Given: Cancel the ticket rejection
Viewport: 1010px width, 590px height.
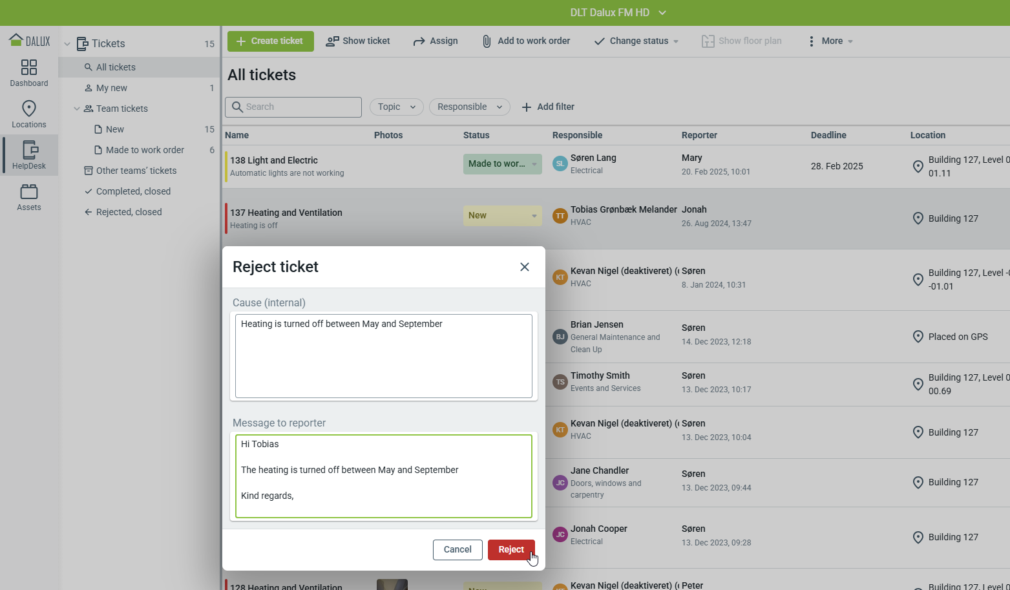Looking at the screenshot, I should 458,549.
